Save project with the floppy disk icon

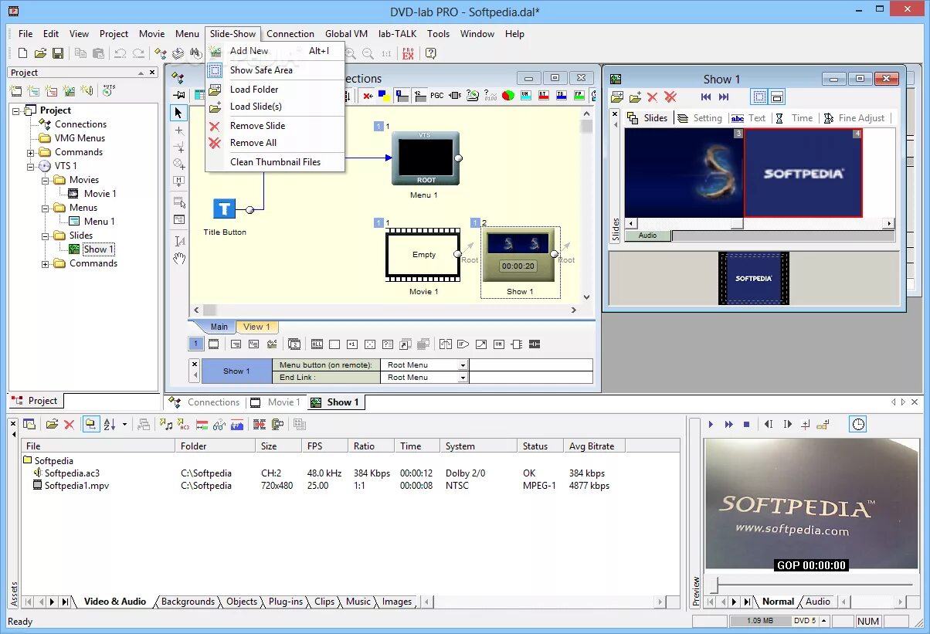[x=58, y=53]
